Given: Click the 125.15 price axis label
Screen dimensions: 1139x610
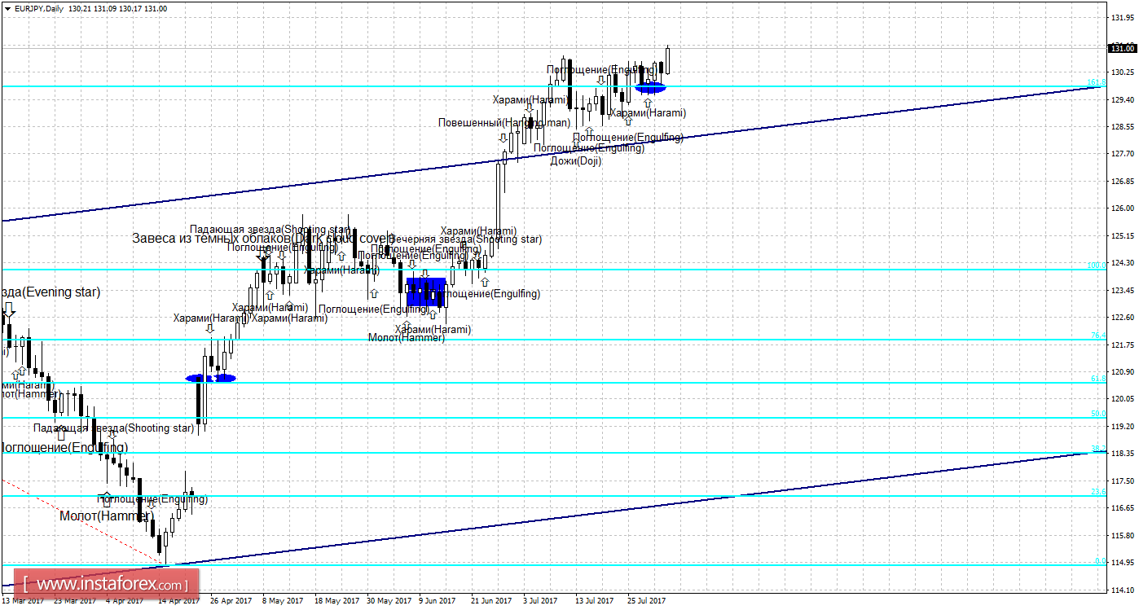Looking at the screenshot, I should click(1122, 235).
